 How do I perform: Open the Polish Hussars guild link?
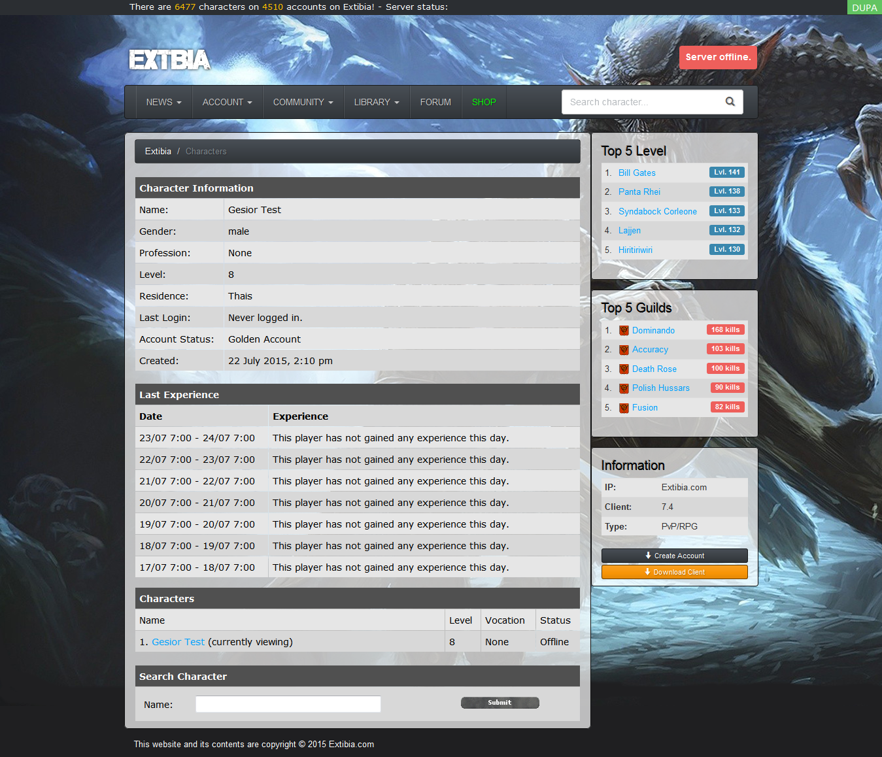(661, 388)
